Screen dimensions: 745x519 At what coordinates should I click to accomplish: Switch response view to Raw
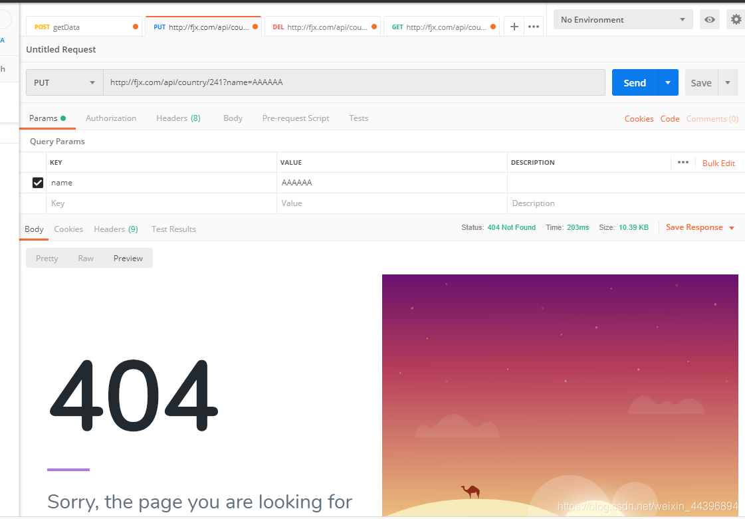[86, 258]
